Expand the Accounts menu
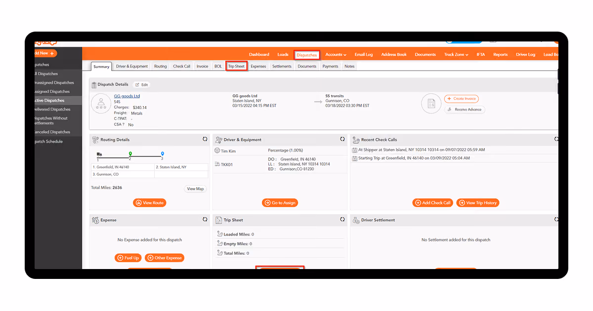The image size is (593, 311). point(336,54)
